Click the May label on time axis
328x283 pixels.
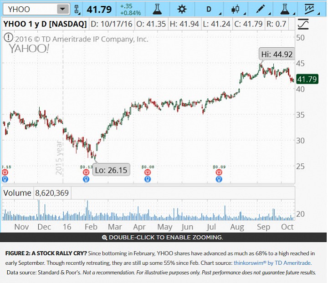click(165, 227)
